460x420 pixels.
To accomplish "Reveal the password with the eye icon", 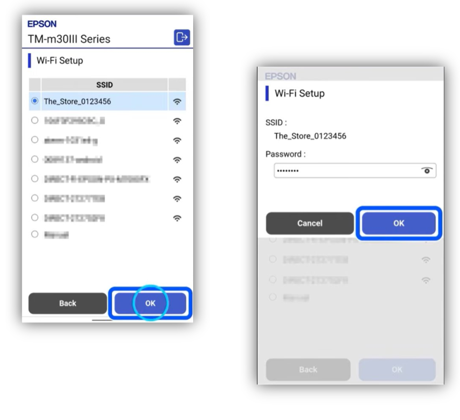I will pos(427,170).
